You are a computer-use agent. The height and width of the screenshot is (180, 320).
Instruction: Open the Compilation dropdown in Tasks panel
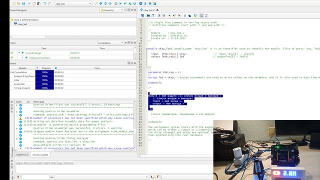point(110,43)
